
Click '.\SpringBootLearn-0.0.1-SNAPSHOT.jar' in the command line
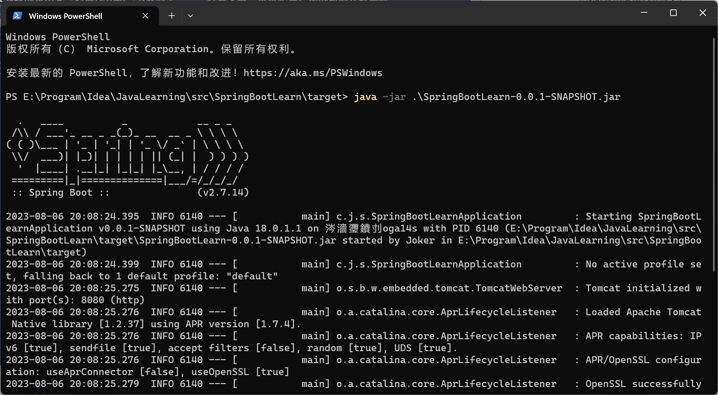tap(516, 97)
